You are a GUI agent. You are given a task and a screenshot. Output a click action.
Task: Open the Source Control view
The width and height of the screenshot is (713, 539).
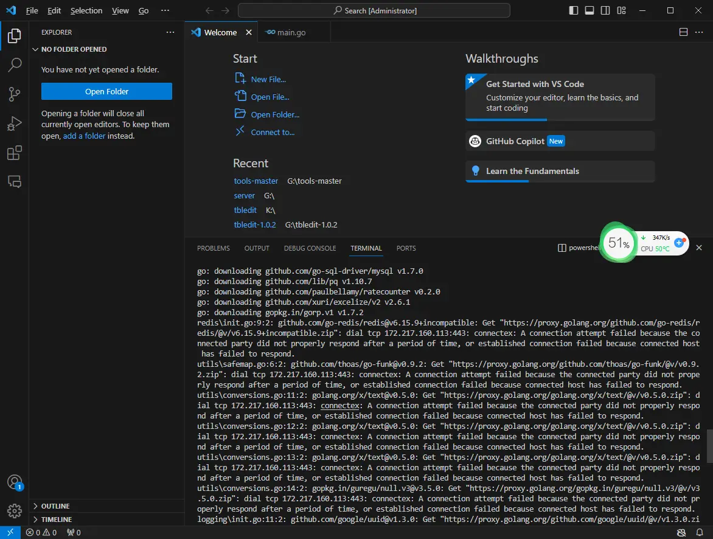click(x=14, y=94)
